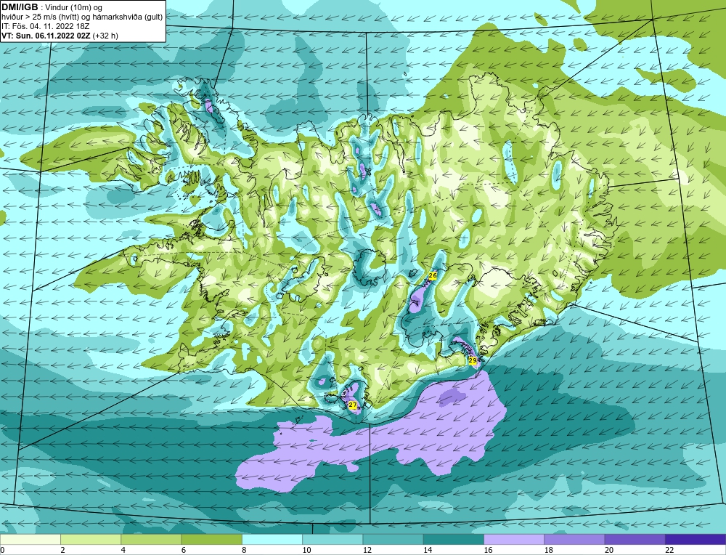Click legend scale number 16
726x555 pixels.
[488, 550]
